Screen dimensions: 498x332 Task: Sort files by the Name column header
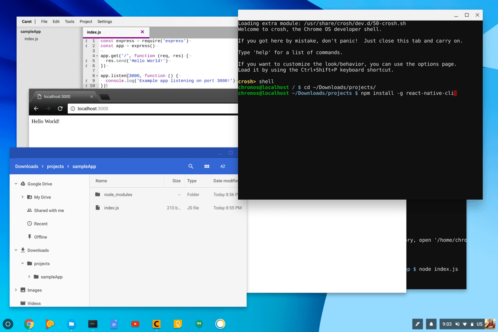tap(101, 181)
